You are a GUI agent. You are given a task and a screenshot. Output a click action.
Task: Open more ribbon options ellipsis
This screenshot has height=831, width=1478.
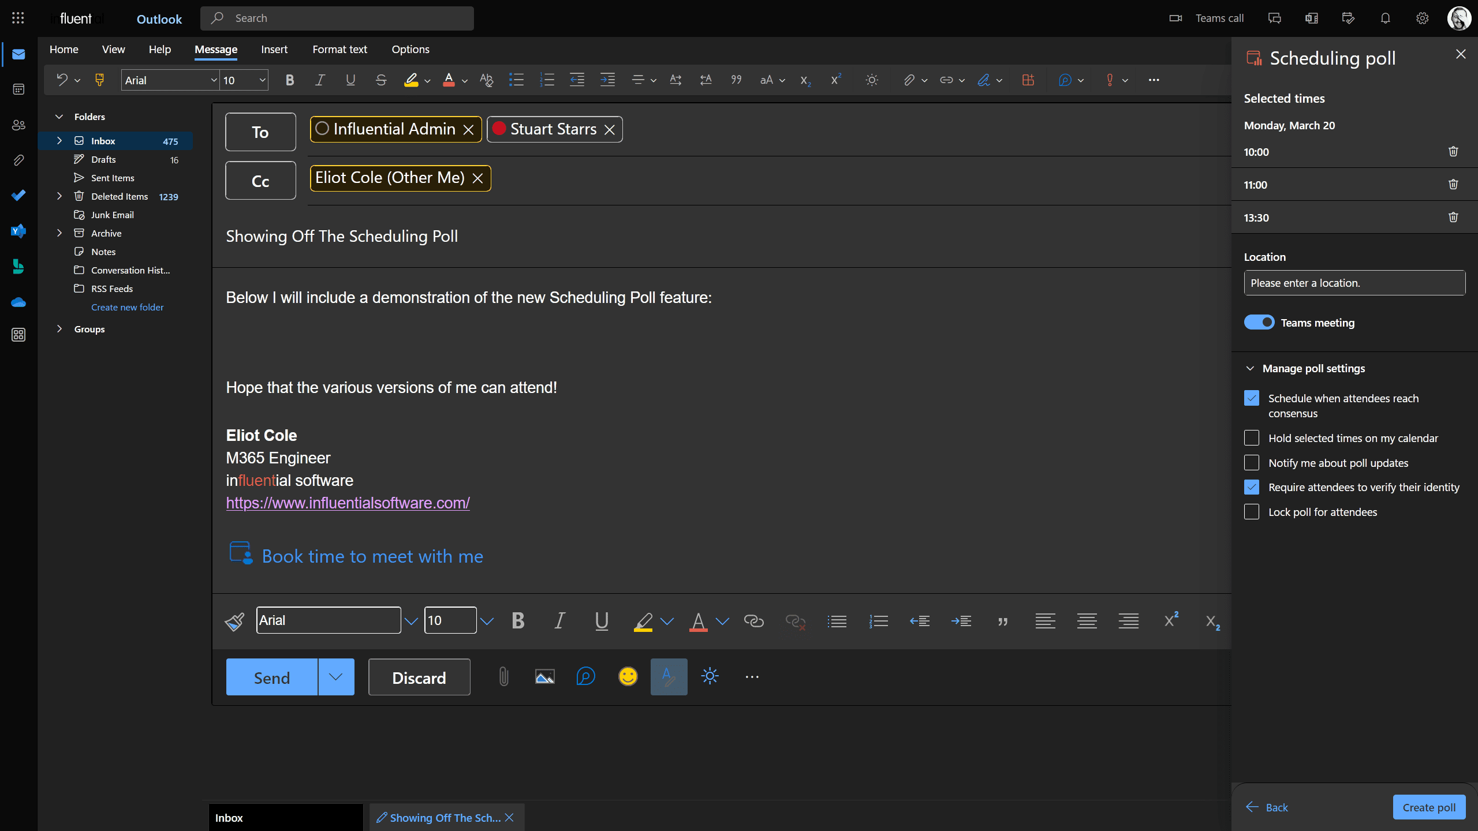(x=1154, y=80)
